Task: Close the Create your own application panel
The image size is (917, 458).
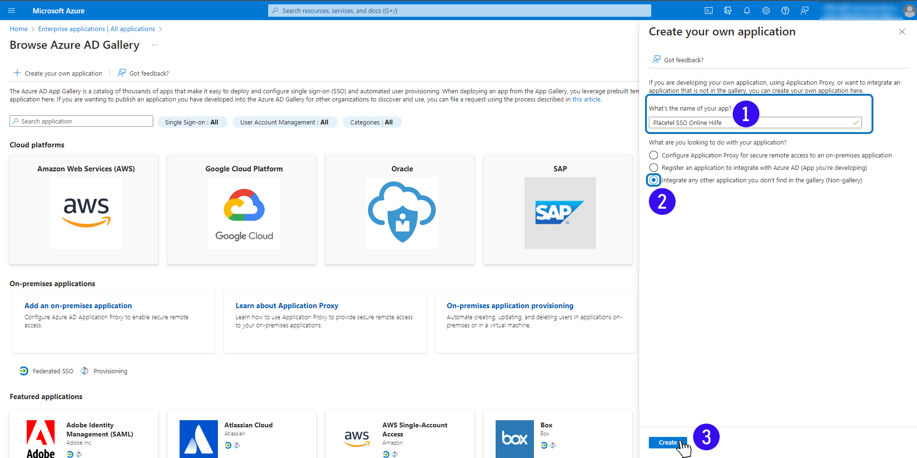Action: pyautogui.click(x=902, y=32)
